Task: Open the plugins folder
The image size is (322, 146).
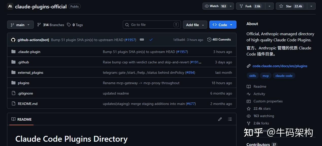Action: tap(24, 83)
